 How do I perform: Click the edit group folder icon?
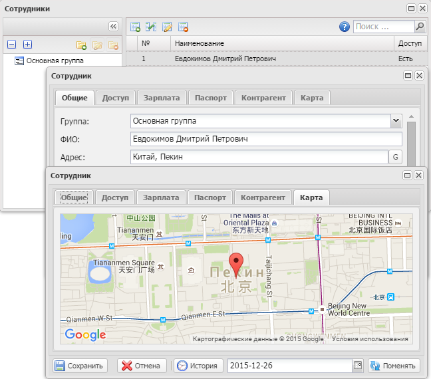click(97, 45)
